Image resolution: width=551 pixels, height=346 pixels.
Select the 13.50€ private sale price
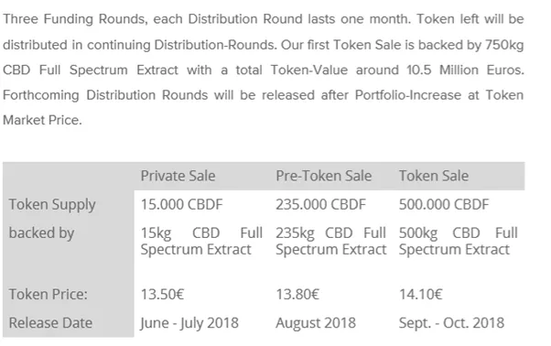coord(162,294)
